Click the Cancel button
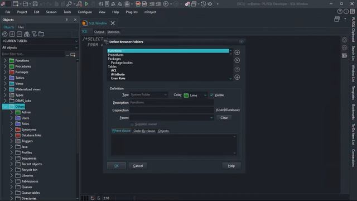 click(x=138, y=166)
